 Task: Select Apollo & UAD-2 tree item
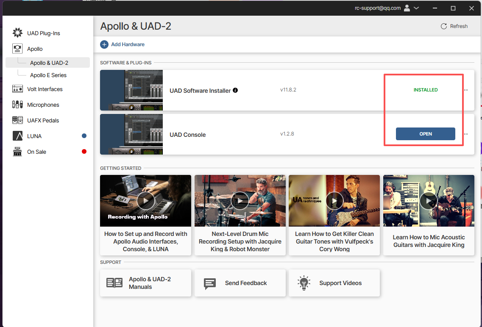(x=49, y=63)
